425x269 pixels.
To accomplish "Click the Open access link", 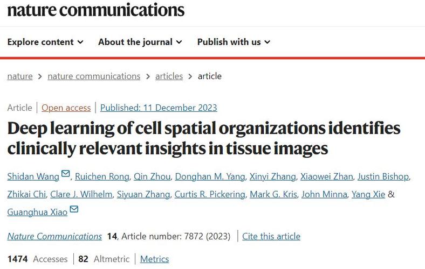I will [66, 108].
